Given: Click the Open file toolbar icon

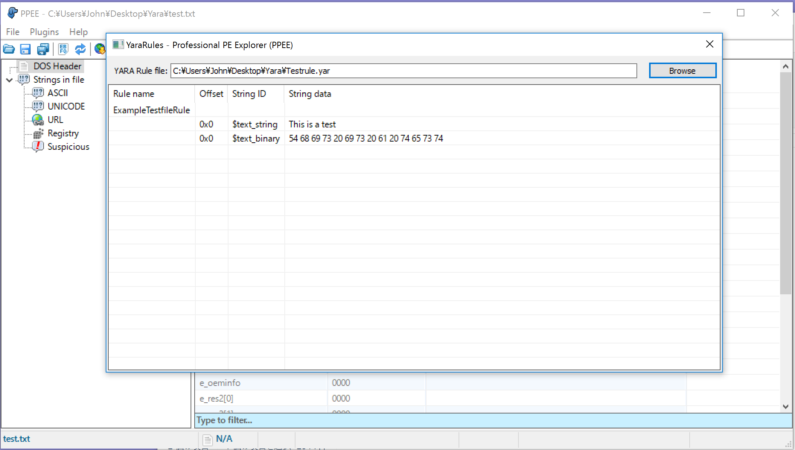Looking at the screenshot, I should point(9,49).
